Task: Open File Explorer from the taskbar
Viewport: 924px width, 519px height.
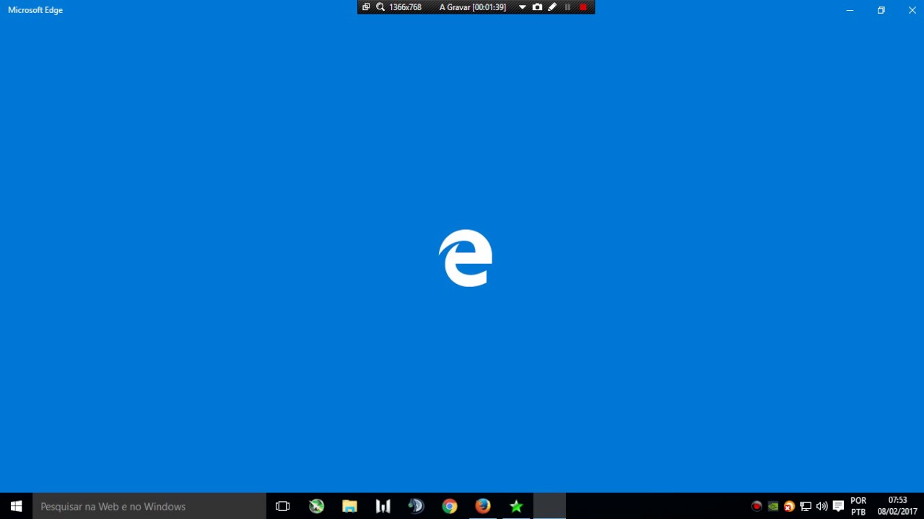Action: coord(349,506)
